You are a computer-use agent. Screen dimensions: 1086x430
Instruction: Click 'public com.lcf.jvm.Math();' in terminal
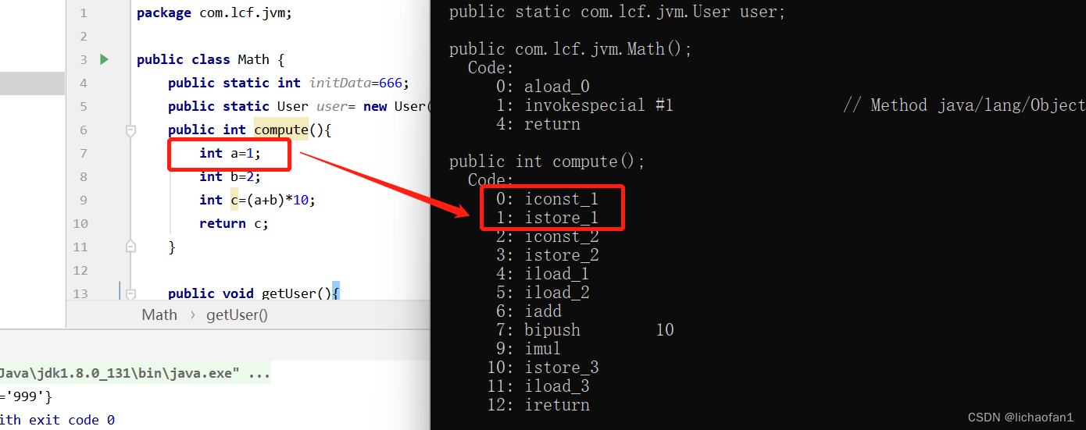[570, 49]
